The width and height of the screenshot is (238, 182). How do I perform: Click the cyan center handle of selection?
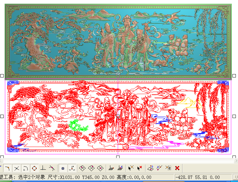coord(118,116)
